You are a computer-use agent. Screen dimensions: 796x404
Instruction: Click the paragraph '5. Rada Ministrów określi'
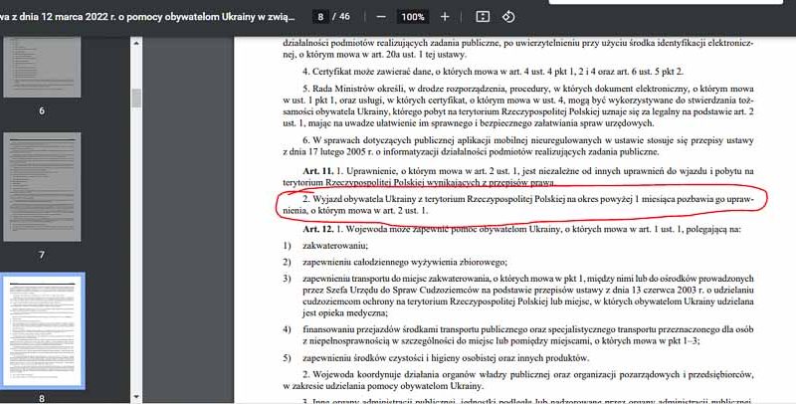pyautogui.click(x=518, y=105)
